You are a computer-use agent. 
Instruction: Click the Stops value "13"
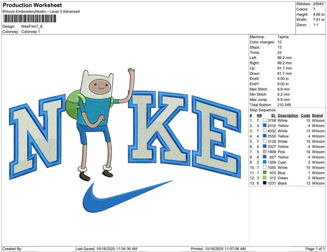click(279, 47)
